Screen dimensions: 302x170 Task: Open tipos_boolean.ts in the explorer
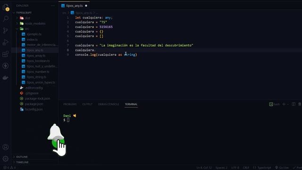[38, 61]
